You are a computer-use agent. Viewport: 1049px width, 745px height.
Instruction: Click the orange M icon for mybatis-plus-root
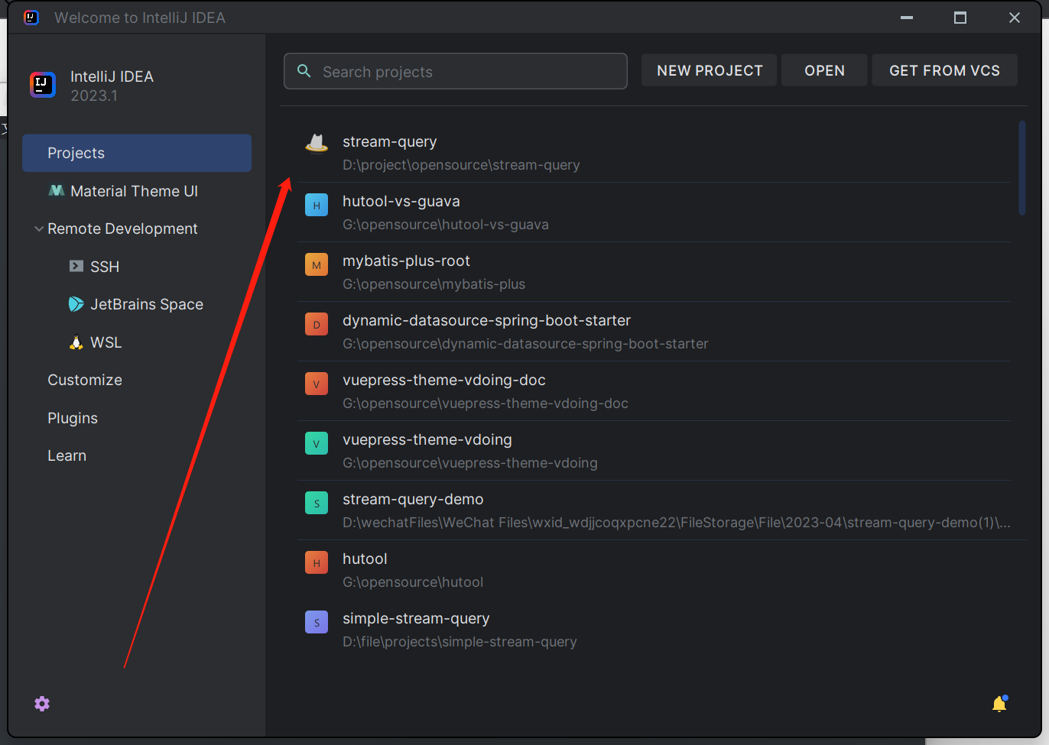click(317, 265)
